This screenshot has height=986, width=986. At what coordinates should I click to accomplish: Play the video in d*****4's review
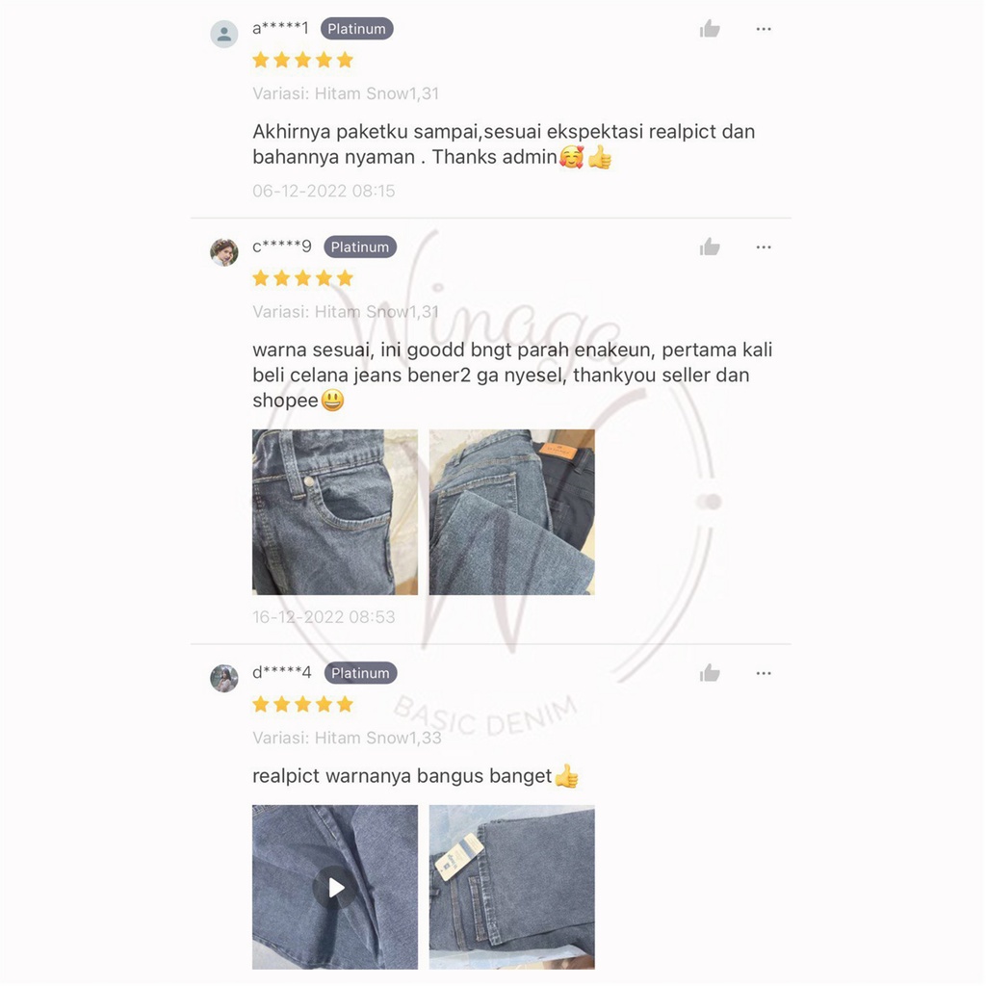click(x=335, y=887)
